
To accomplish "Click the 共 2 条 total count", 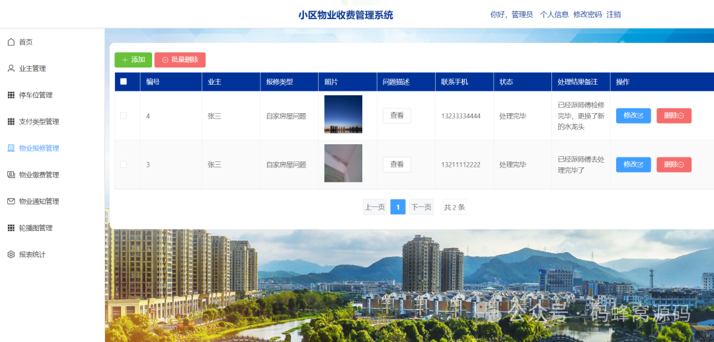I will (454, 207).
